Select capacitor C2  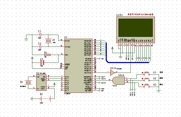pos(40,47)
